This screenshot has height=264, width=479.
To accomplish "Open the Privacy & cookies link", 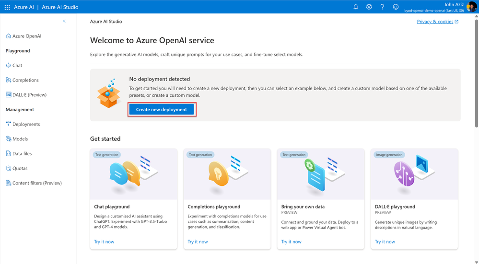I will pos(435,22).
